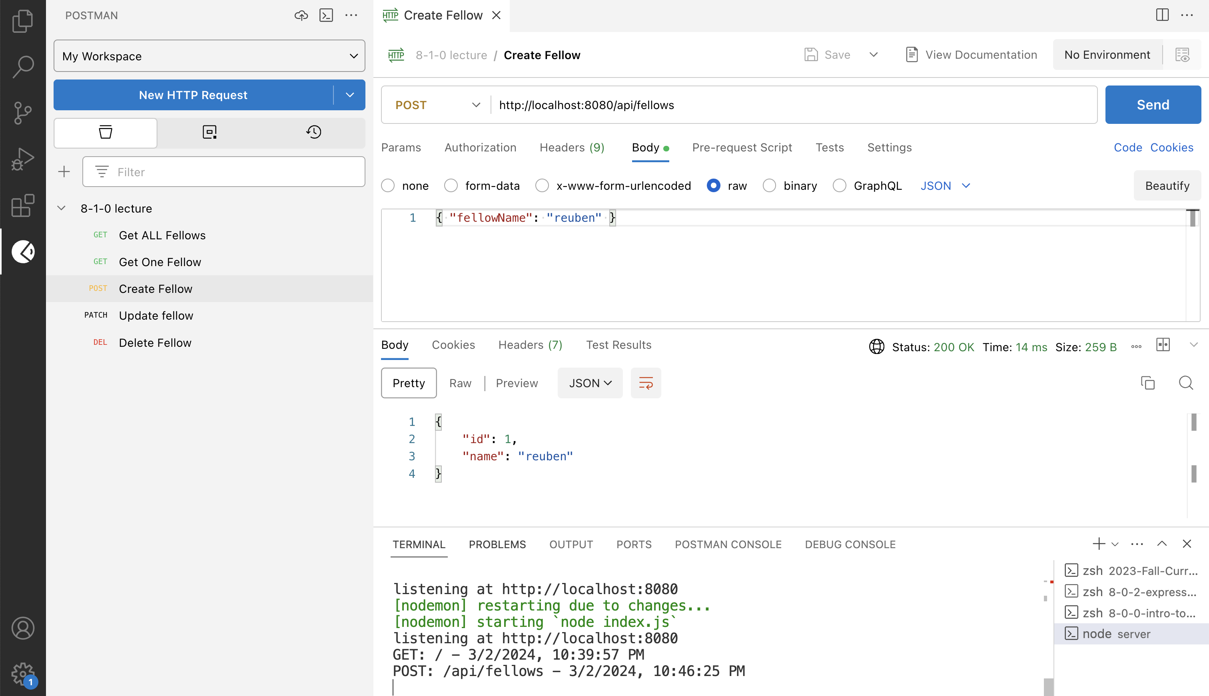Click the Send button
The height and width of the screenshot is (696, 1209).
(x=1153, y=105)
